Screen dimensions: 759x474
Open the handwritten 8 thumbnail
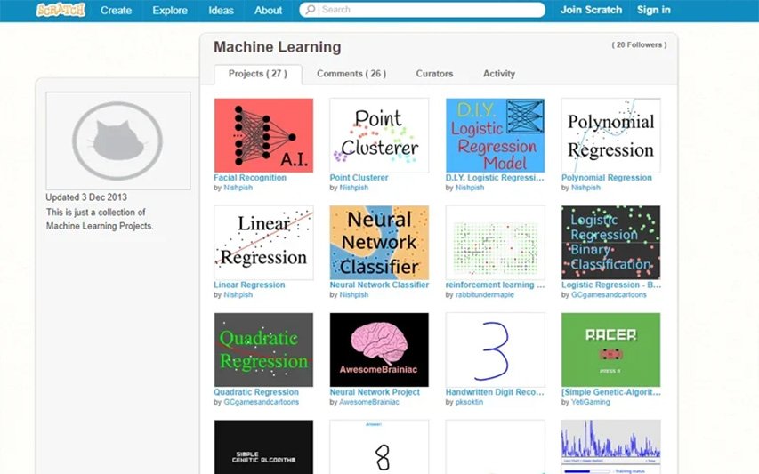[x=379, y=447]
